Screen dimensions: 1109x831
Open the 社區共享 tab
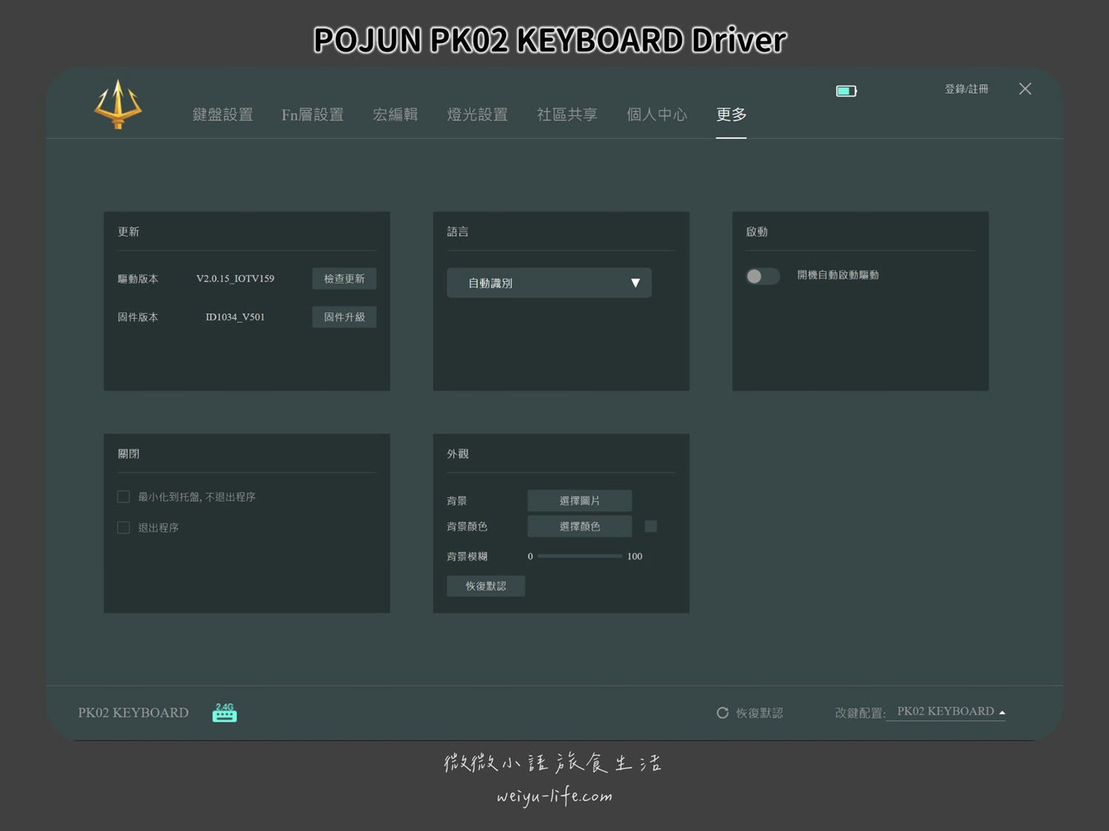coord(567,114)
